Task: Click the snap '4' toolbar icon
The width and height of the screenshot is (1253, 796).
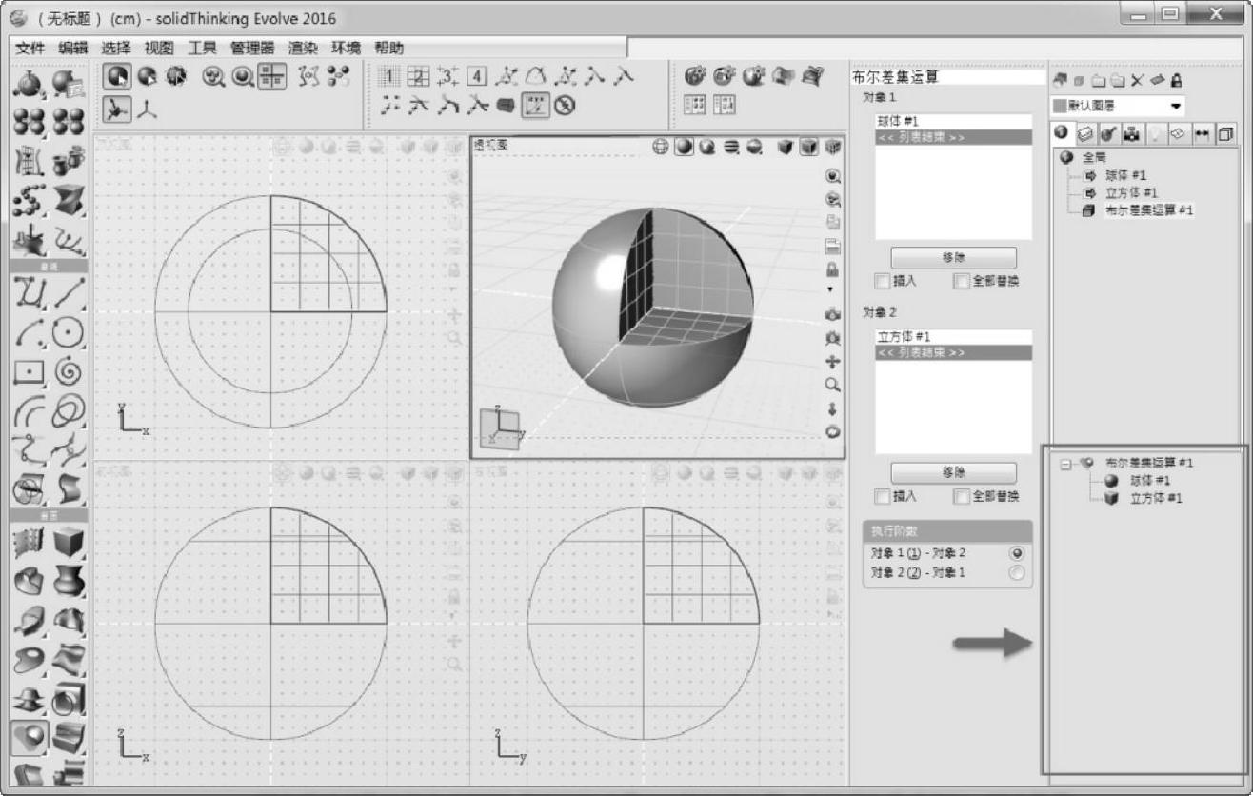Action: click(x=477, y=78)
